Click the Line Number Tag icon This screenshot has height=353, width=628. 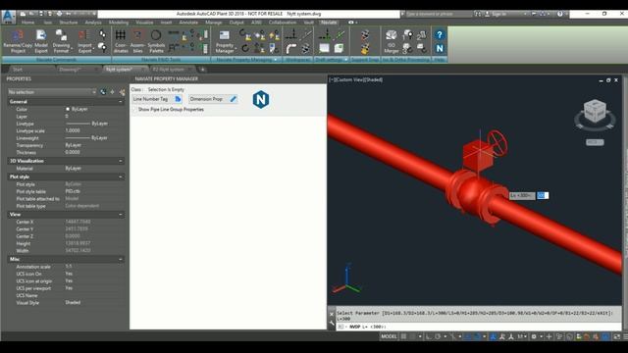click(x=178, y=99)
